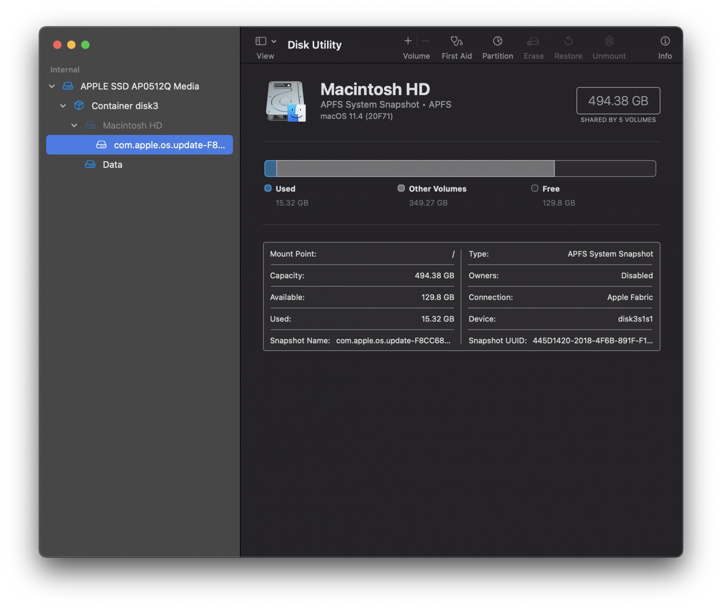Open the Info circle icon
Image resolution: width=722 pixels, height=609 pixels.
pos(665,41)
